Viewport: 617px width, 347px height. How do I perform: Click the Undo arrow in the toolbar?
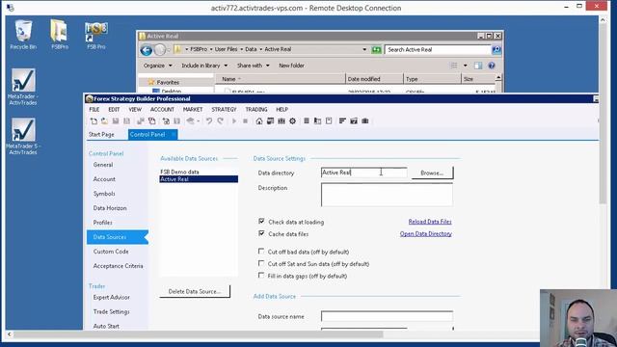[x=209, y=121]
